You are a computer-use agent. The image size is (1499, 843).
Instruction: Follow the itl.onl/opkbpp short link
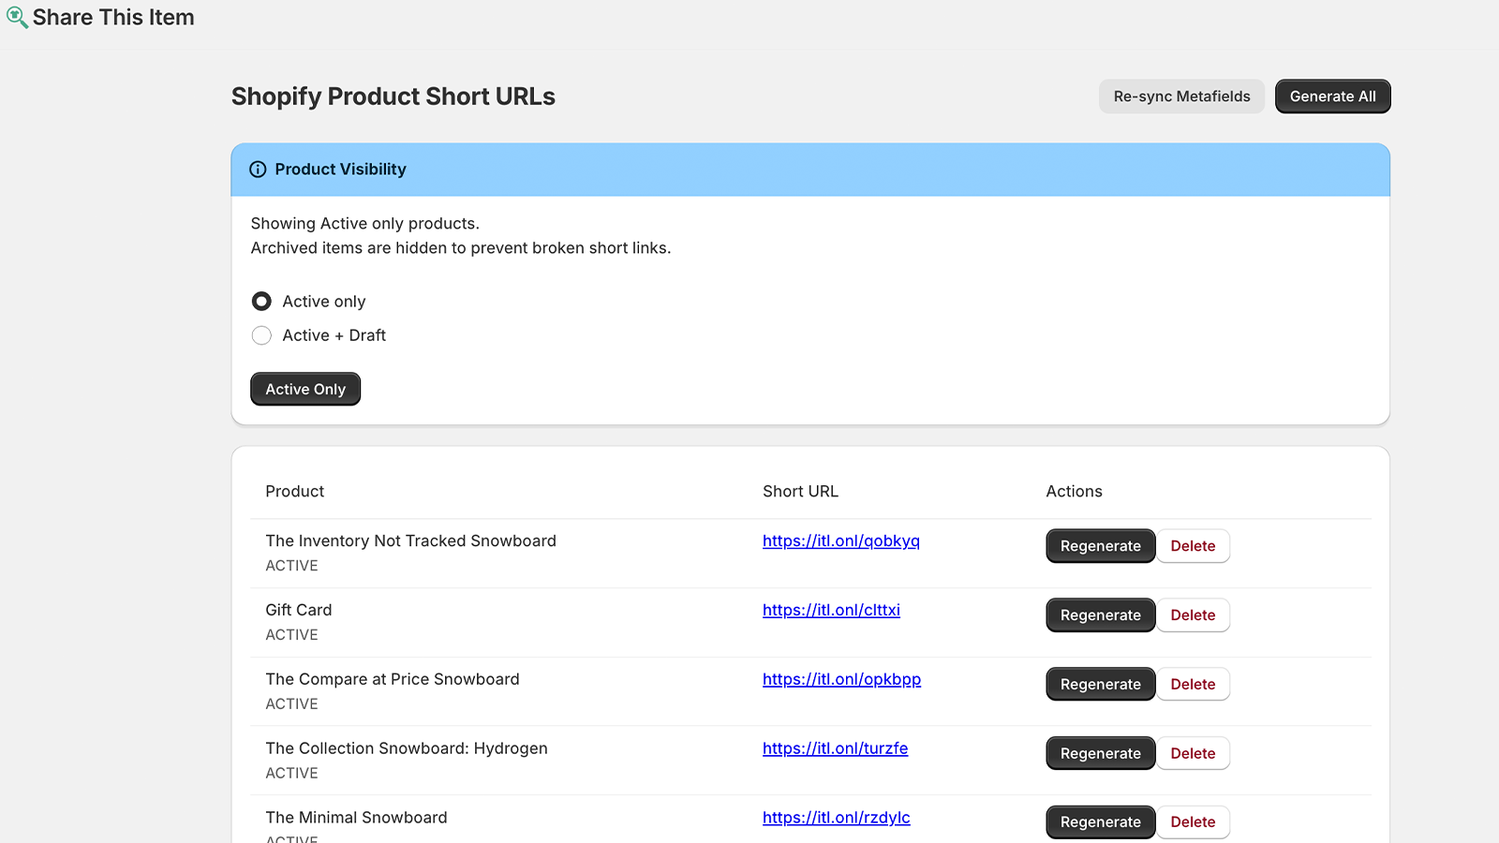click(x=841, y=680)
